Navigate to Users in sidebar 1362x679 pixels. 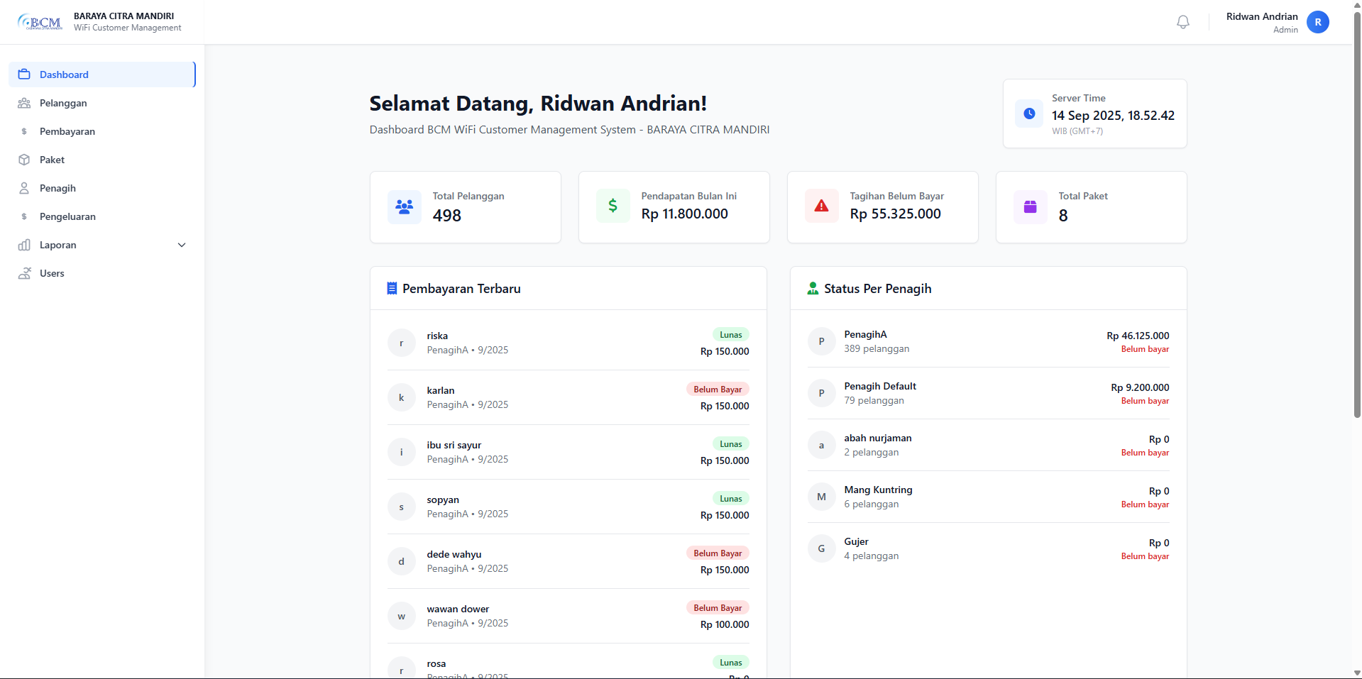52,273
